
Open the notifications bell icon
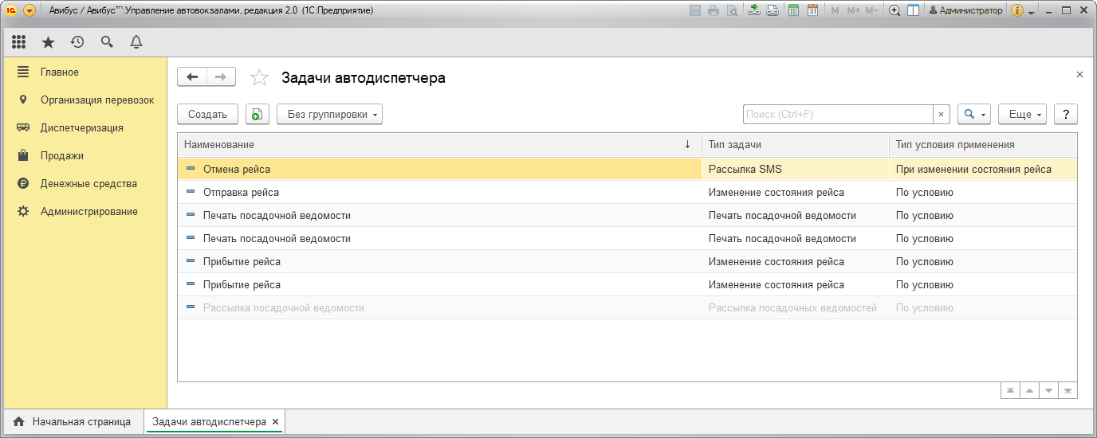136,42
